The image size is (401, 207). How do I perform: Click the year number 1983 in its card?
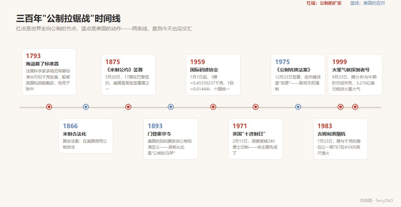coord(325,126)
